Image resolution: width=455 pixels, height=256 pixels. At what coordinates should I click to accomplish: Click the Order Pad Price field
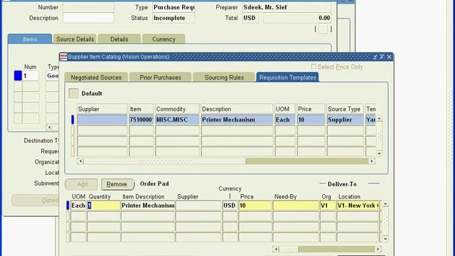[255, 206]
